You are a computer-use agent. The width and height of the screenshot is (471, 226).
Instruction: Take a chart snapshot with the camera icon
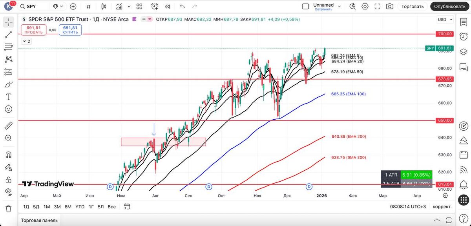click(x=389, y=6)
